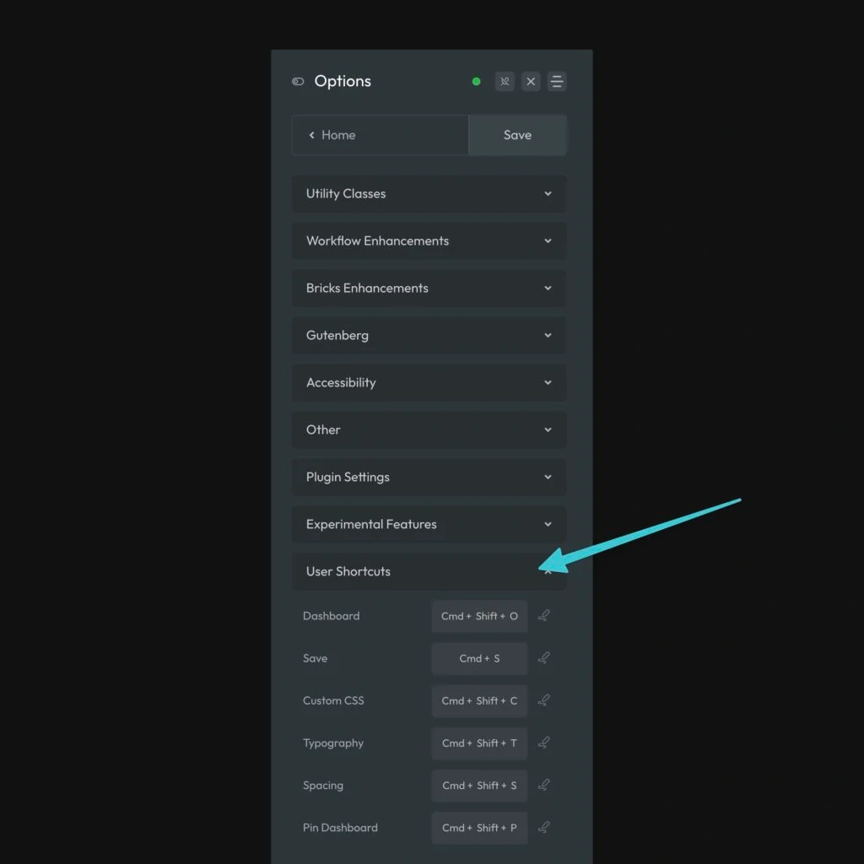Image resolution: width=864 pixels, height=864 pixels.
Task: Click the green status indicator dot
Action: (x=476, y=81)
